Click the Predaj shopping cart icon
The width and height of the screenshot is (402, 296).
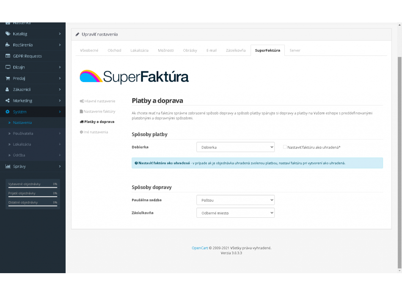click(8, 78)
